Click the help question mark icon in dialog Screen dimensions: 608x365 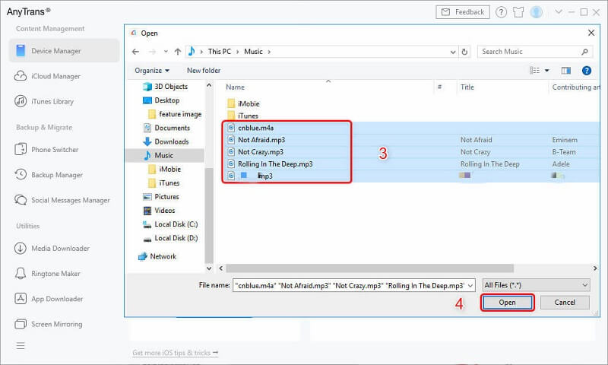(x=586, y=71)
